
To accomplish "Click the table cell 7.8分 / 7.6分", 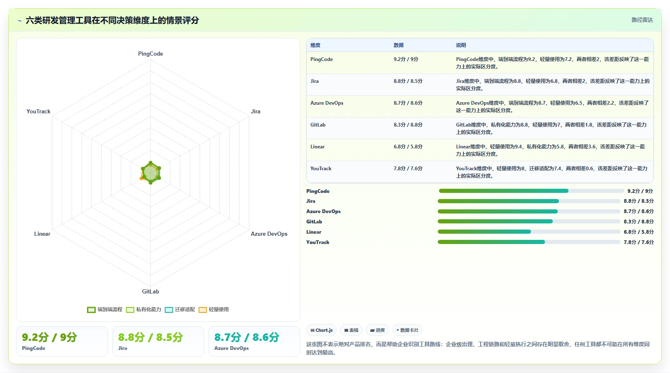I will (x=408, y=169).
